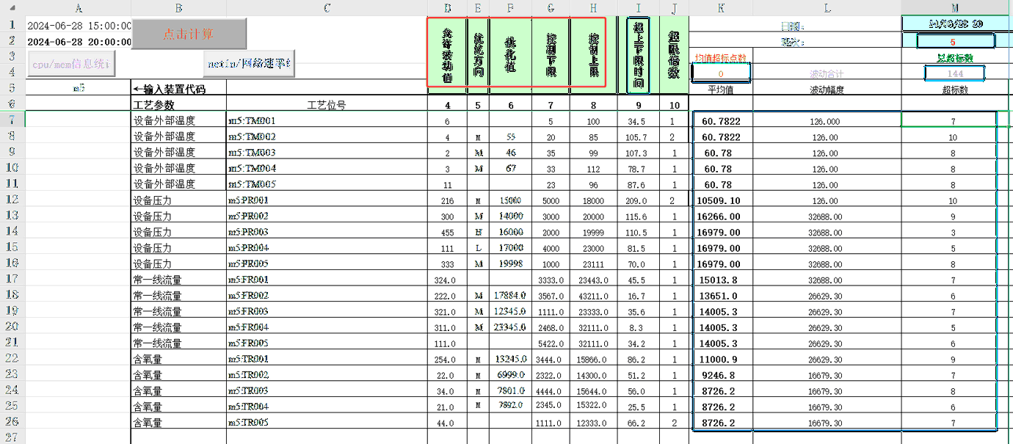Screen dimensions: 1013x444
Task: Click the lower limit 5422.0 cell
Action: [x=551, y=343]
